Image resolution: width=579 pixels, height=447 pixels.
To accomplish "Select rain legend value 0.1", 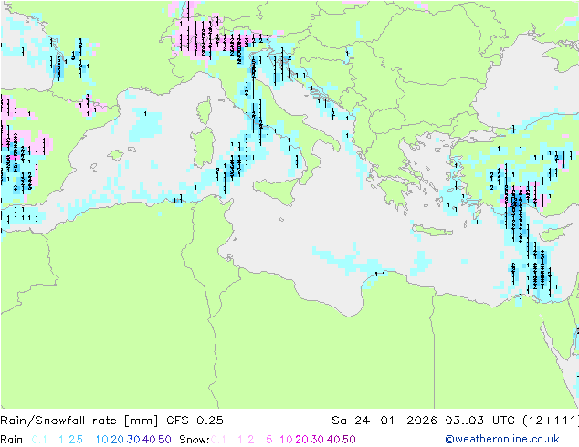I will (x=39, y=440).
